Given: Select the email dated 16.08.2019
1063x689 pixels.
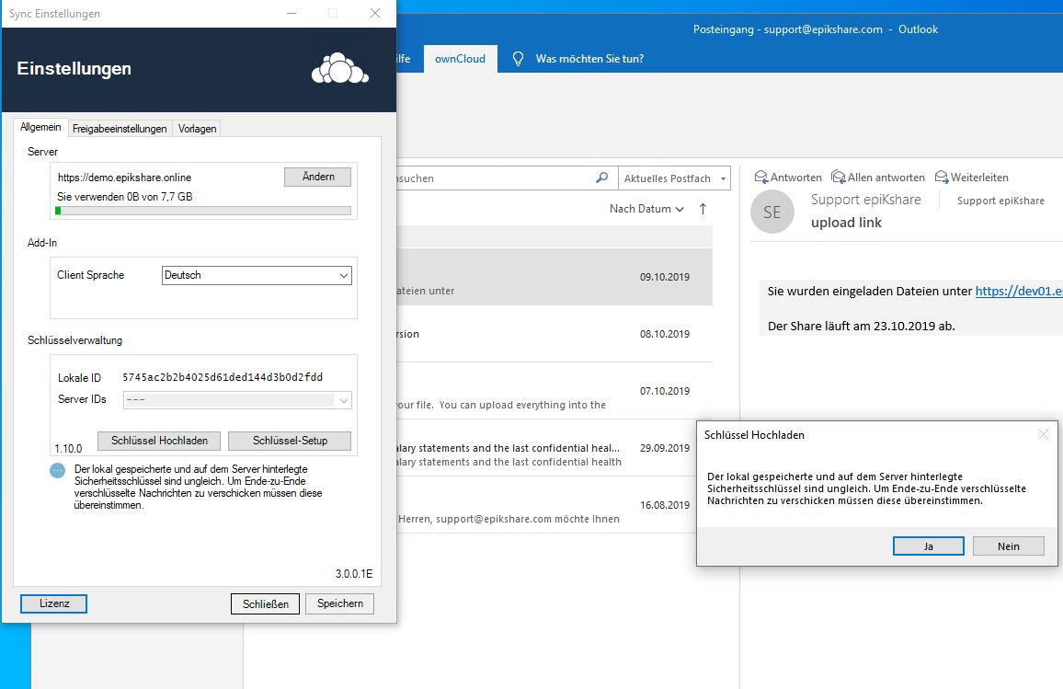Looking at the screenshot, I should pyautogui.click(x=554, y=505).
